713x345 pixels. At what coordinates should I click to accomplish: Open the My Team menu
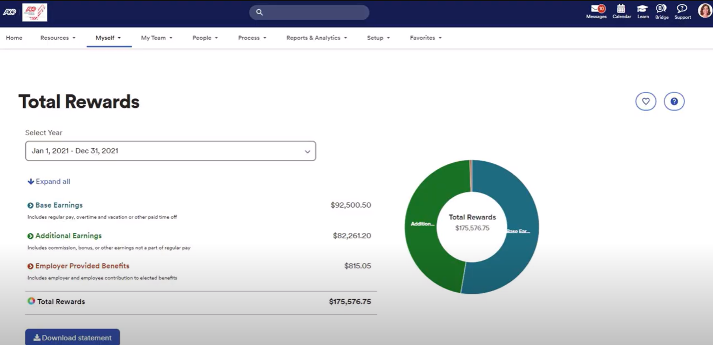[x=157, y=38]
